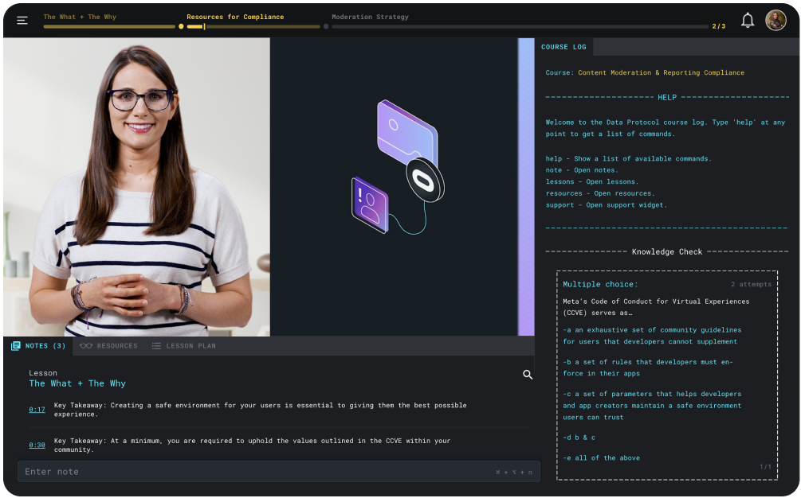Select answer a, an exhaustive set of guidelines
The image size is (801, 498).
coord(650,336)
